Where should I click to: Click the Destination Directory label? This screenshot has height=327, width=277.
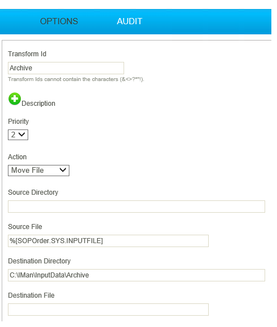tap(39, 261)
